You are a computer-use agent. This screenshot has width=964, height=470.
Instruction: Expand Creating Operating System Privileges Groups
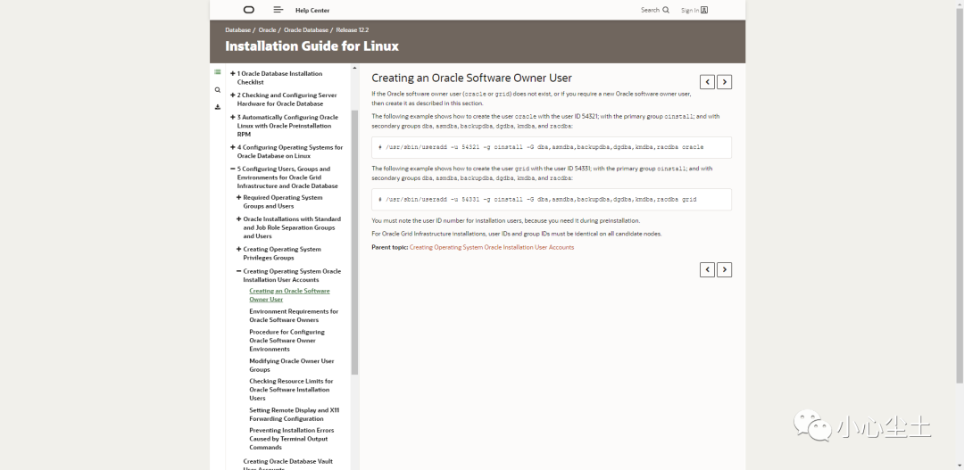(239, 250)
